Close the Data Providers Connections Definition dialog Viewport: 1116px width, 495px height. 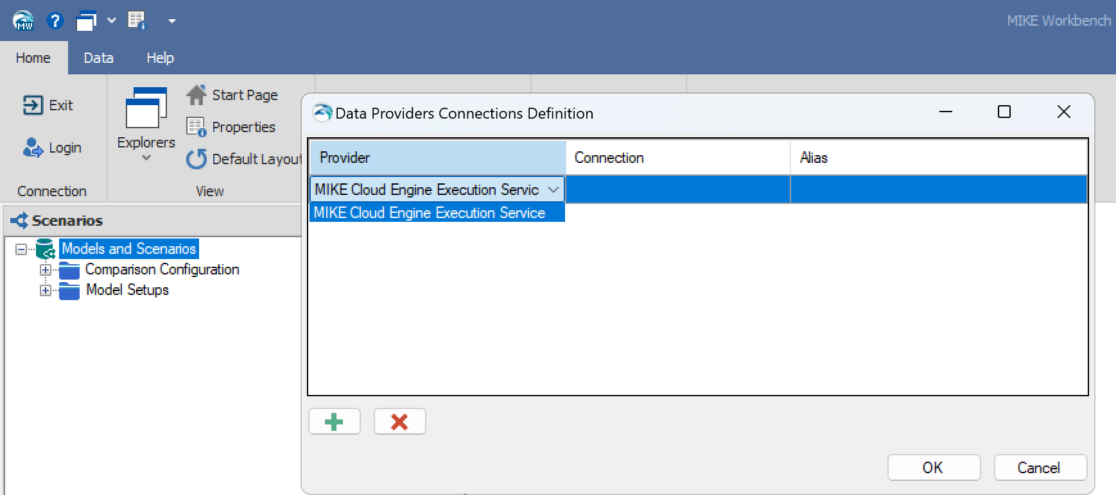tap(1063, 112)
